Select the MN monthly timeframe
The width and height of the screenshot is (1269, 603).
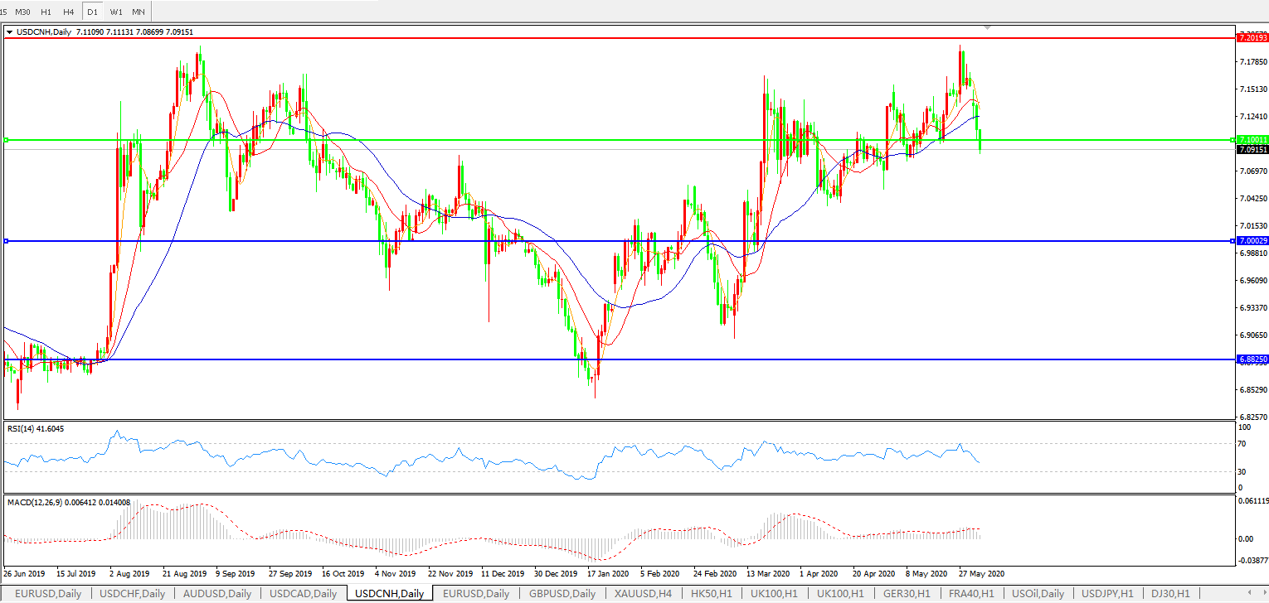139,12
